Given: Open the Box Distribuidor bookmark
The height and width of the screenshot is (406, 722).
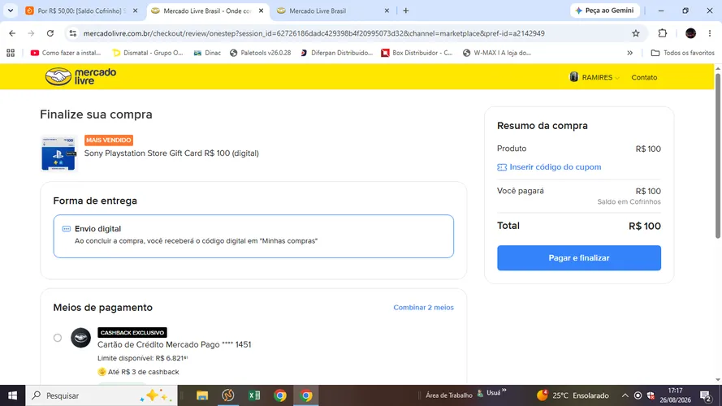Looking at the screenshot, I should (x=417, y=53).
